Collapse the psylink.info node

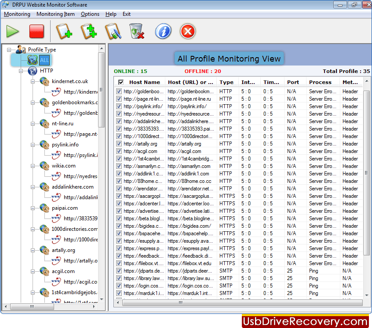[x=33, y=145]
